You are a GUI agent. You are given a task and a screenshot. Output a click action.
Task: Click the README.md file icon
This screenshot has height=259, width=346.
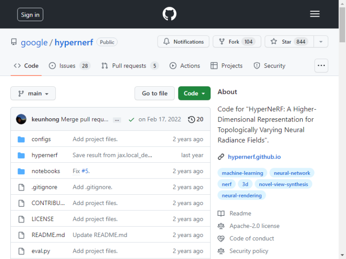(22, 235)
